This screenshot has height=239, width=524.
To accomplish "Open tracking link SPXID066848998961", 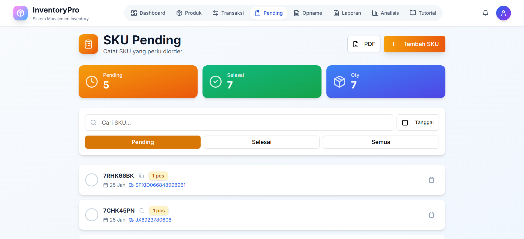I will coord(160,185).
